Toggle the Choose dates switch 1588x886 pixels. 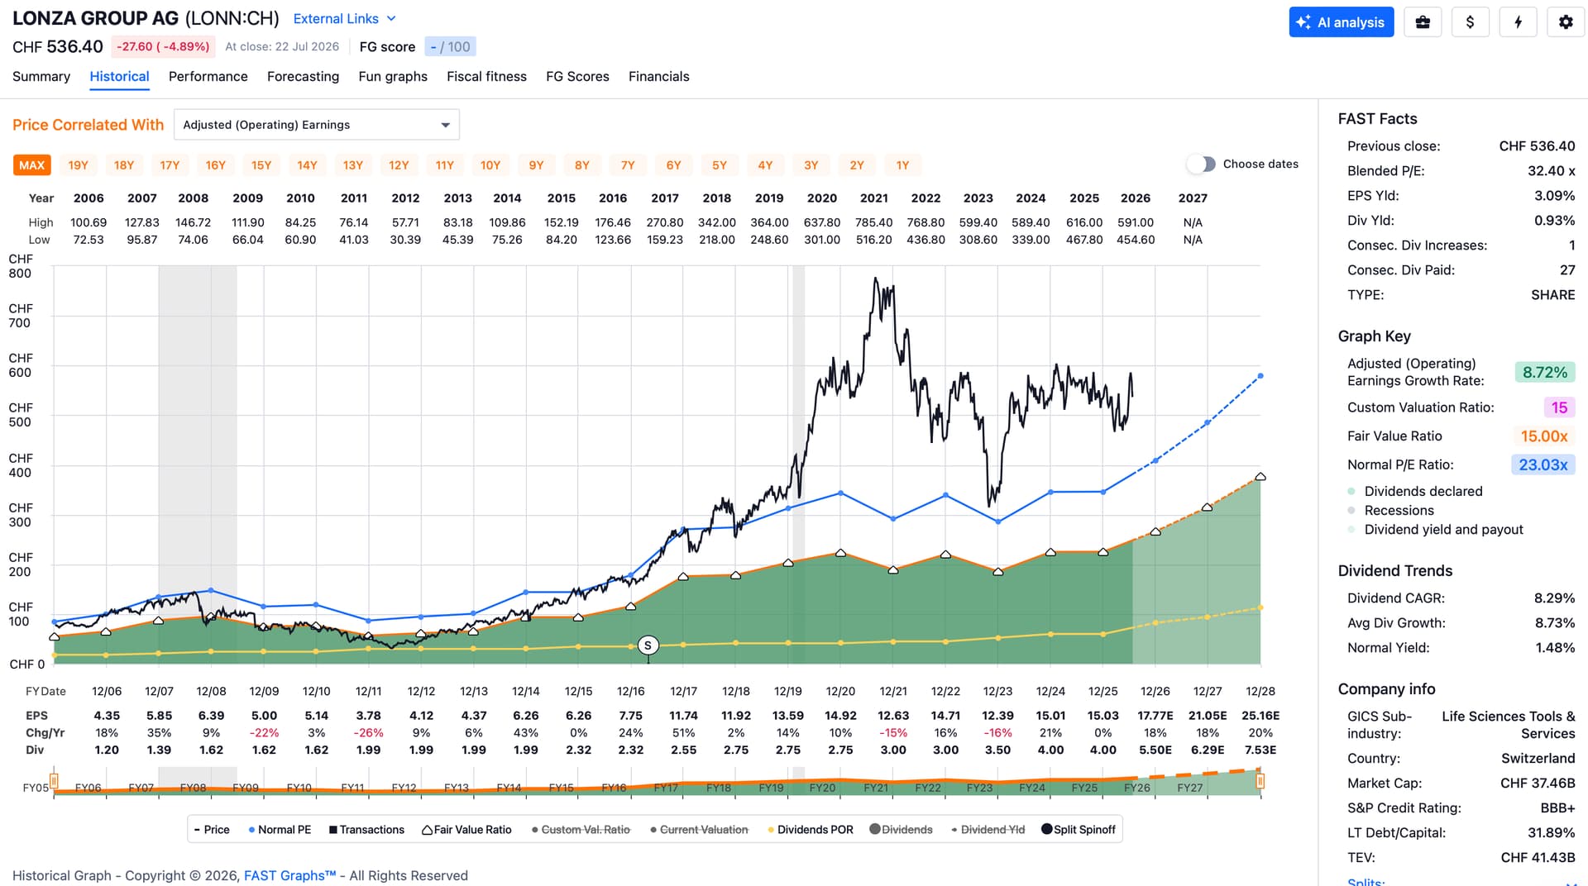(x=1201, y=164)
